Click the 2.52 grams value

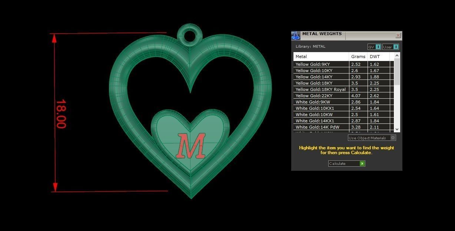[356, 64]
